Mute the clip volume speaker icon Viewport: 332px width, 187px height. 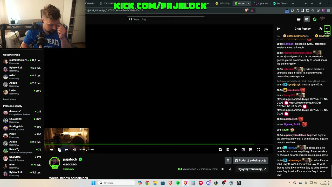74,150
